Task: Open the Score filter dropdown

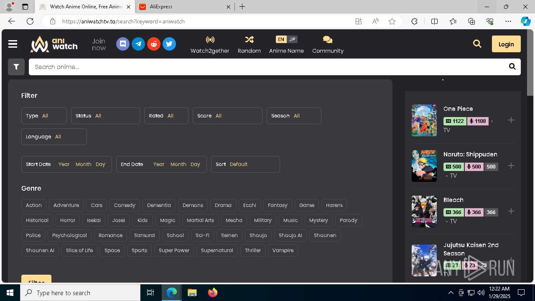Action: click(x=227, y=116)
